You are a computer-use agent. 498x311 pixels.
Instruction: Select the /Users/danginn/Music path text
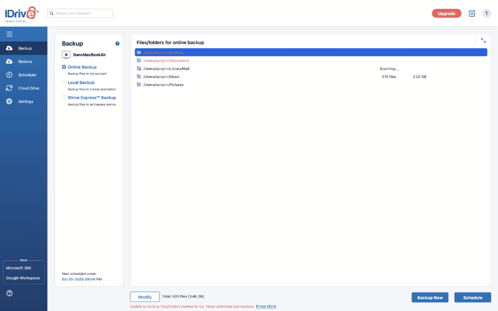click(x=162, y=77)
